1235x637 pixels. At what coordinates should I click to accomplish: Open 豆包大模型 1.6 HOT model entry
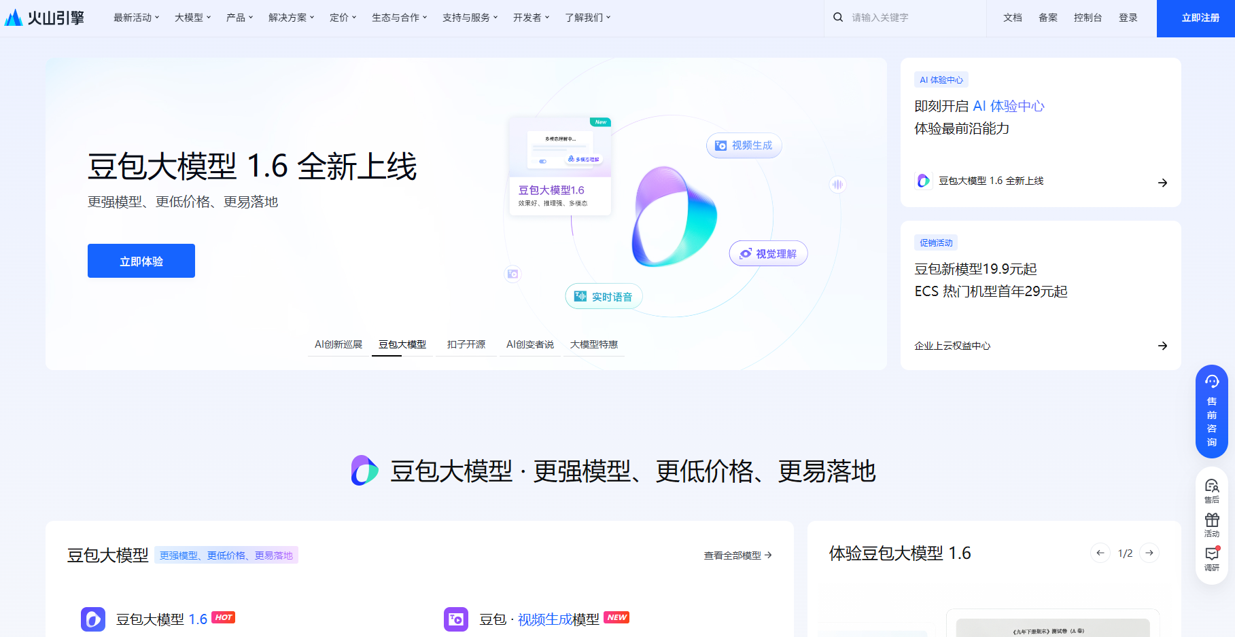coord(158,619)
